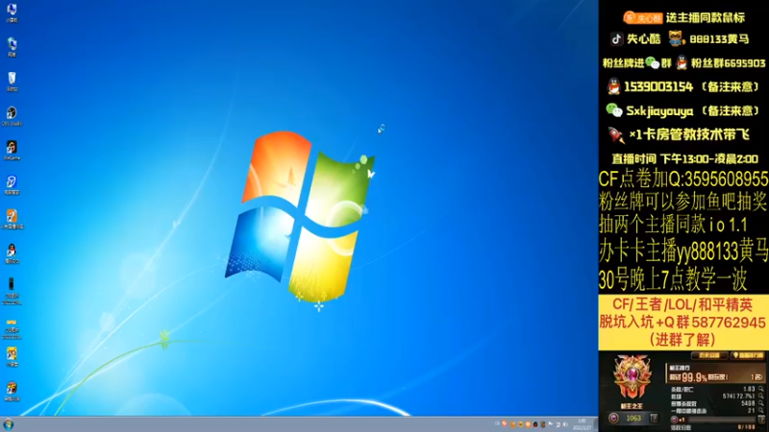Open the Windows Start menu
Screen dimensions: 769x432
click(8, 424)
